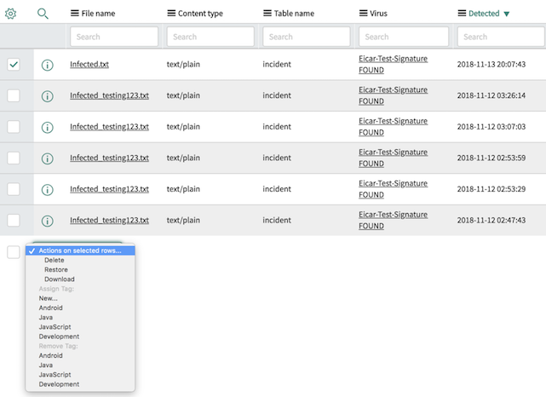Click info icon for the 03:26:14 record
The image size is (546, 397).
pos(48,96)
